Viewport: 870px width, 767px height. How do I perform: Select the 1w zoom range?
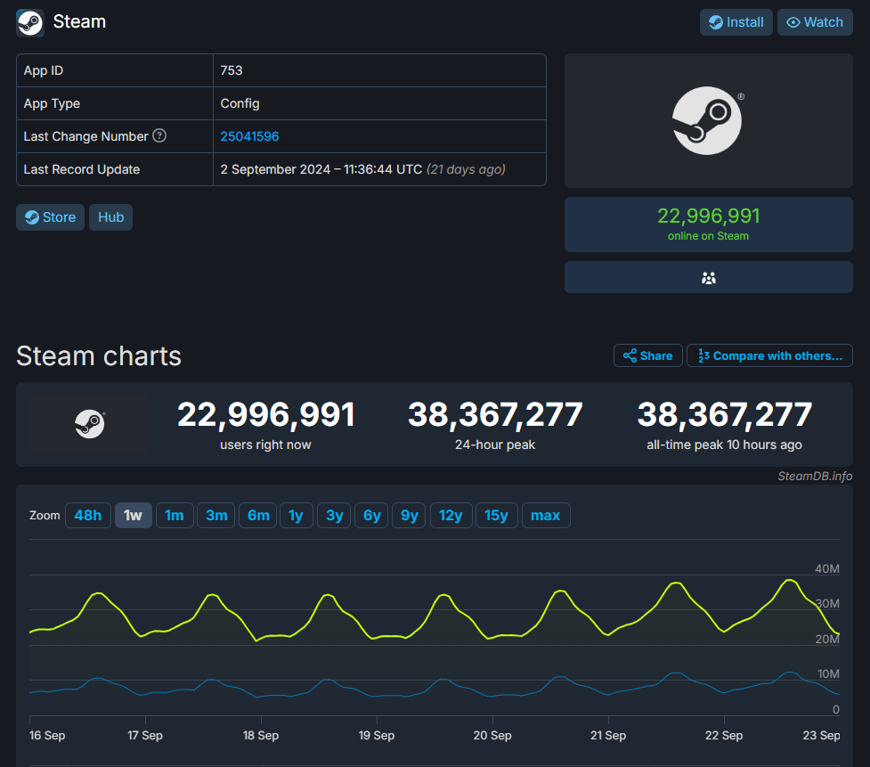(134, 515)
